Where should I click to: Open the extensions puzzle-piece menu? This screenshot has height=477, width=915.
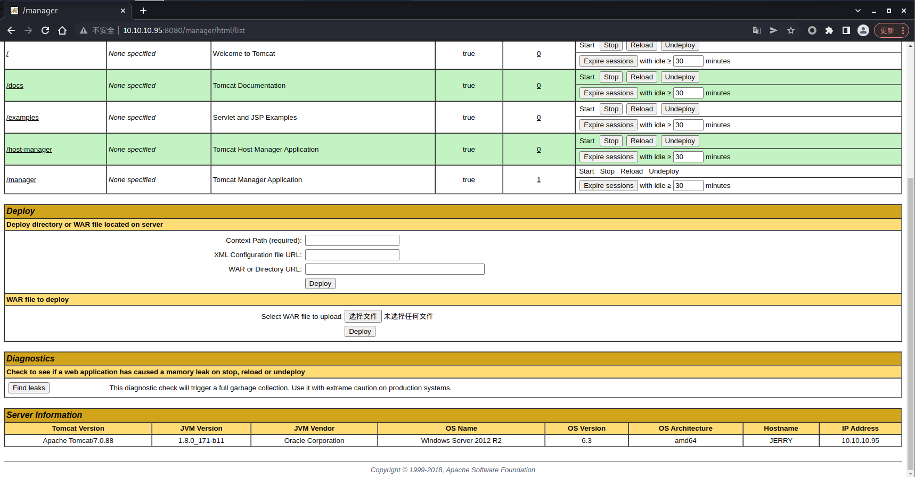829,30
